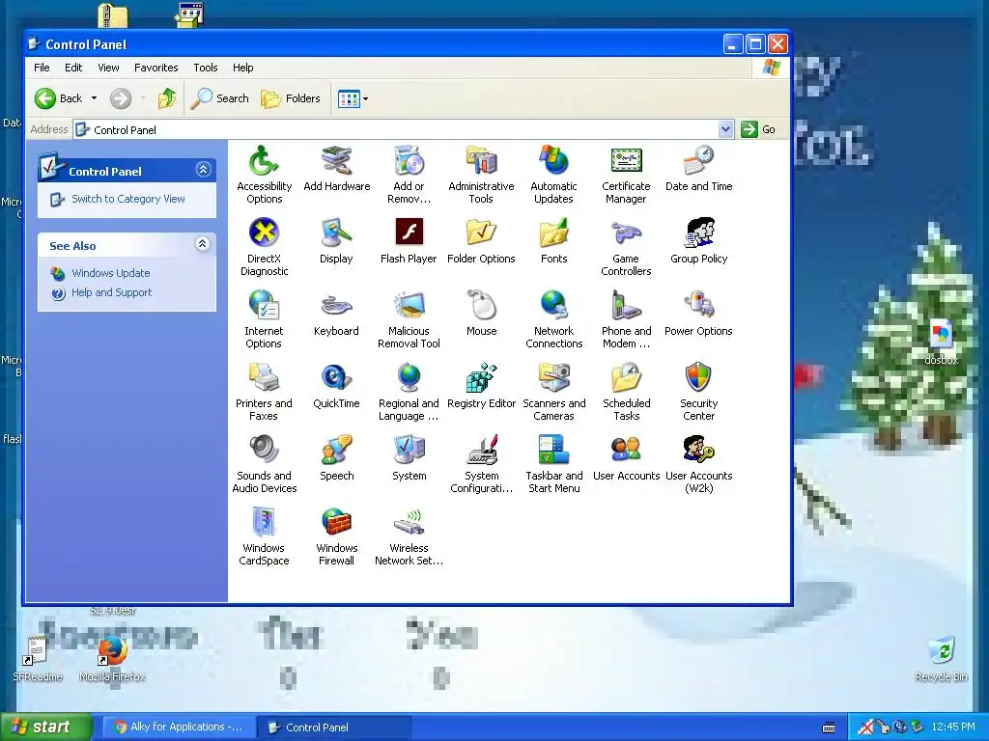Click the Up folder toolbar button

(x=167, y=98)
